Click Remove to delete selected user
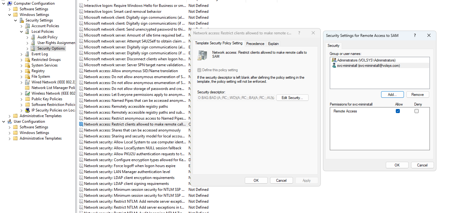Image resolution: width=468 pixels, height=213 pixels. coord(417,95)
